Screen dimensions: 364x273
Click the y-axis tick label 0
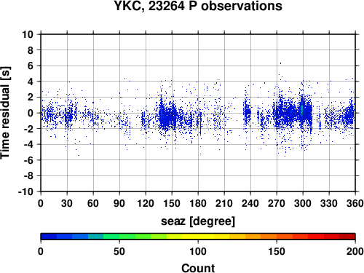[31, 113]
